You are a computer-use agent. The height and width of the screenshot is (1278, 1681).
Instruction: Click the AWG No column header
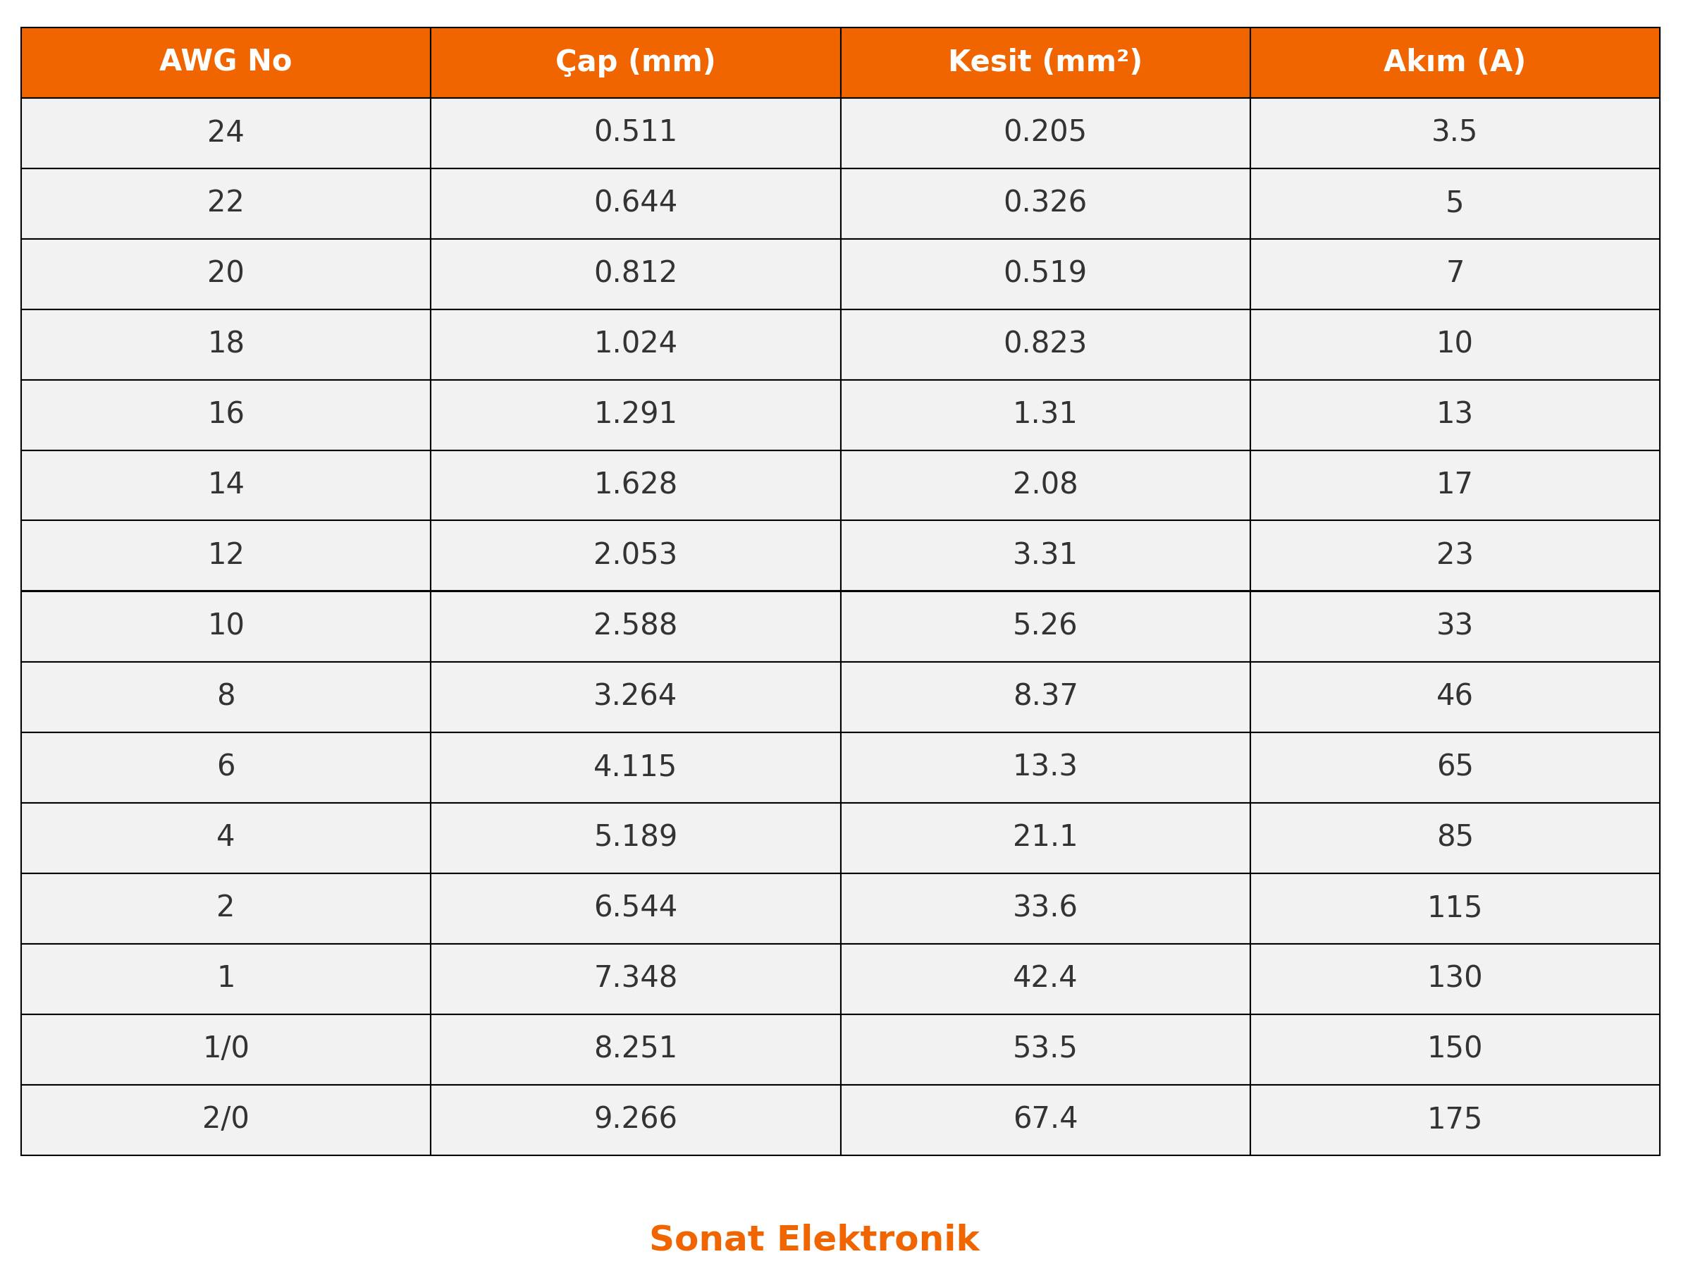click(x=225, y=62)
